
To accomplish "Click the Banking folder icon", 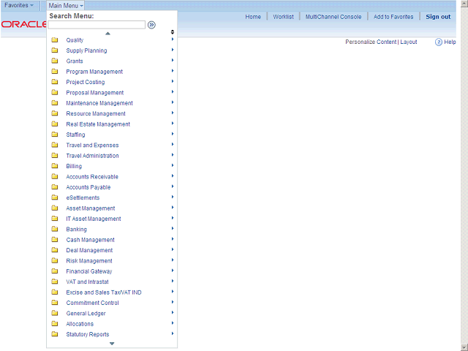I will point(55,229).
